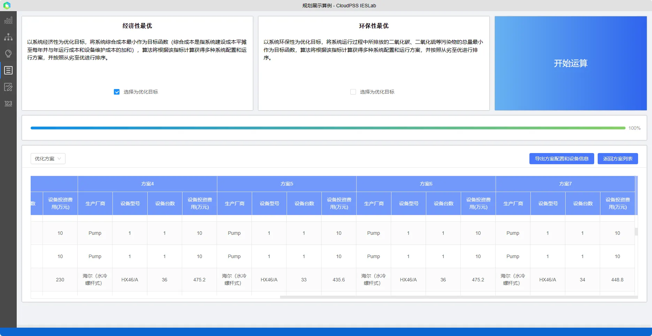Screen dimensions: 652x336
Task: Click the 448.8 cell under 方案7
Action: click(x=617, y=280)
